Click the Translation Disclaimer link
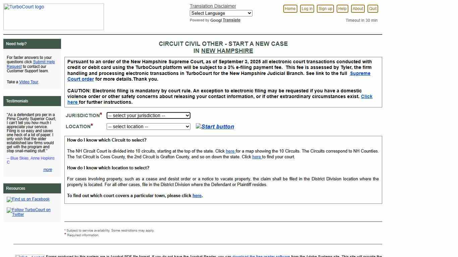Screen dimensions: 458x257 tap(213, 6)
